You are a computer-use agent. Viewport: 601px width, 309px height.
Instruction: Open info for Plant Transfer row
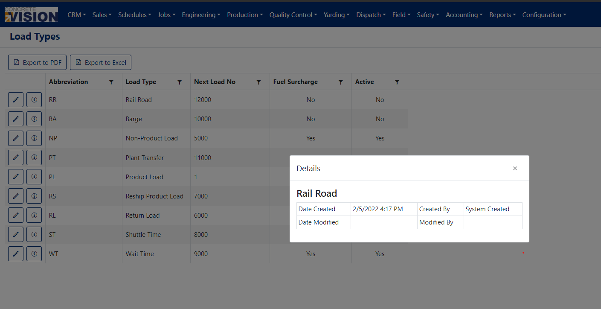(34, 157)
